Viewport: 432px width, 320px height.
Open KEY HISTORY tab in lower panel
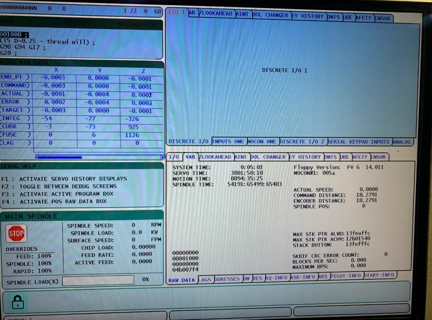point(305,157)
